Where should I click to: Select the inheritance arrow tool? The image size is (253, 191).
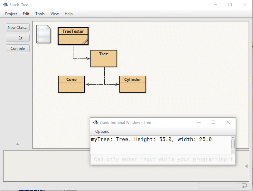[18, 38]
